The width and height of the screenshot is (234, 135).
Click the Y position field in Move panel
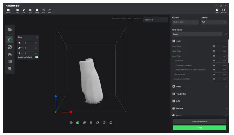coord(31,48)
